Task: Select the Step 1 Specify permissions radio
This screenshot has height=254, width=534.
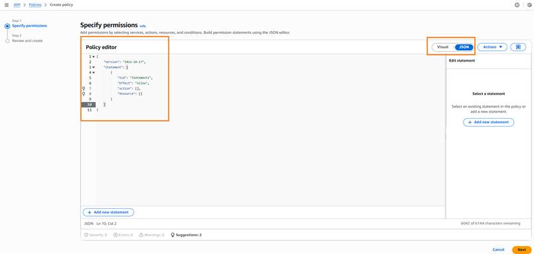Action: 7,26
